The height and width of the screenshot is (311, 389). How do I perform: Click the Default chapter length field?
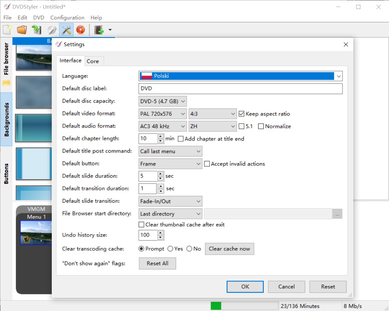tap(148, 139)
